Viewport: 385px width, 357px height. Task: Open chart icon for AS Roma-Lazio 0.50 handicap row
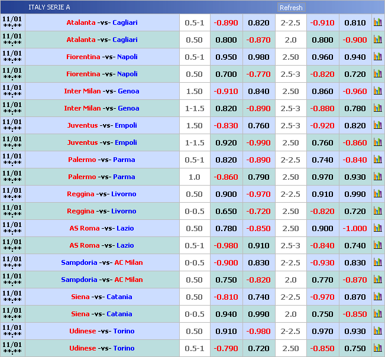[377, 228]
